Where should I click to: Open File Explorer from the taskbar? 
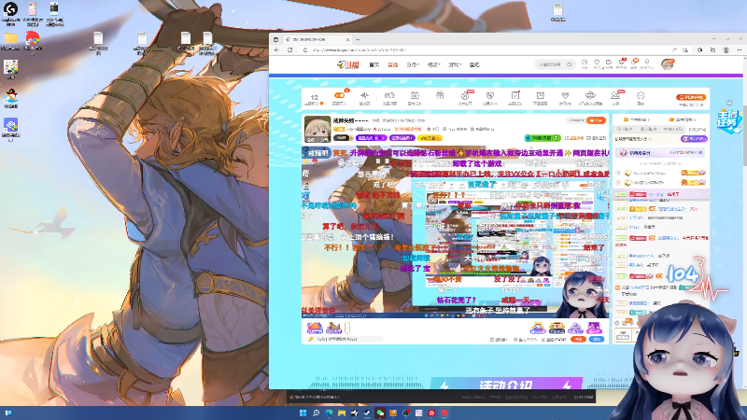click(342, 413)
